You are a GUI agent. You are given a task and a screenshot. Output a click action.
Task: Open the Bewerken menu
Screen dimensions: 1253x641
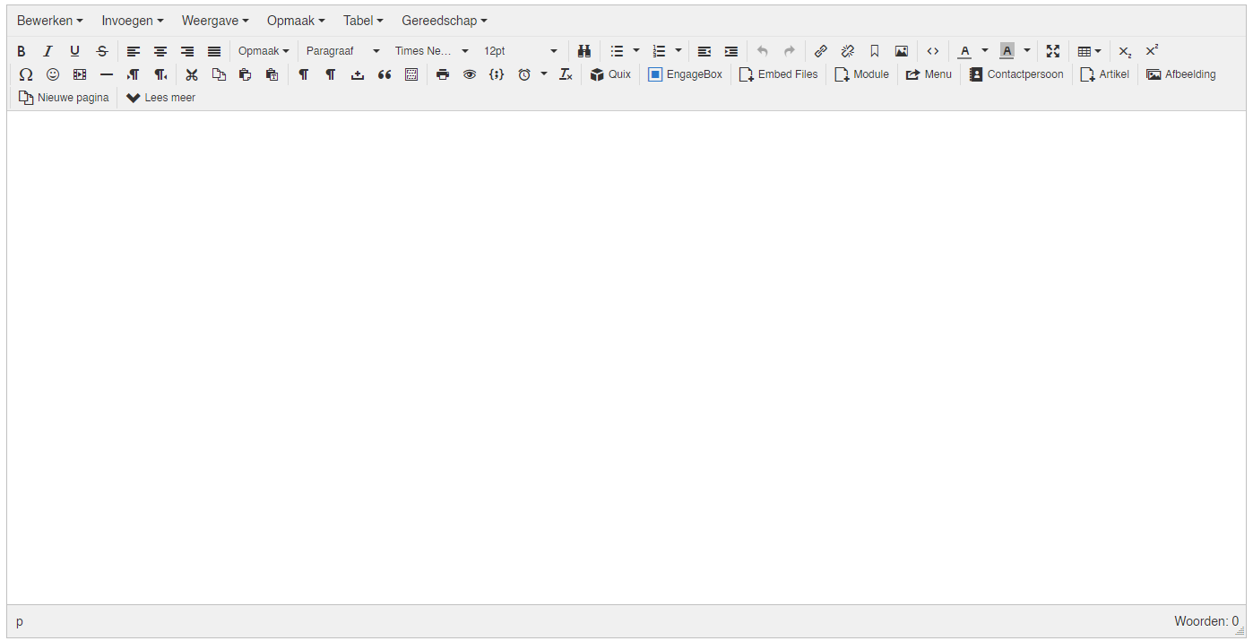coord(50,21)
